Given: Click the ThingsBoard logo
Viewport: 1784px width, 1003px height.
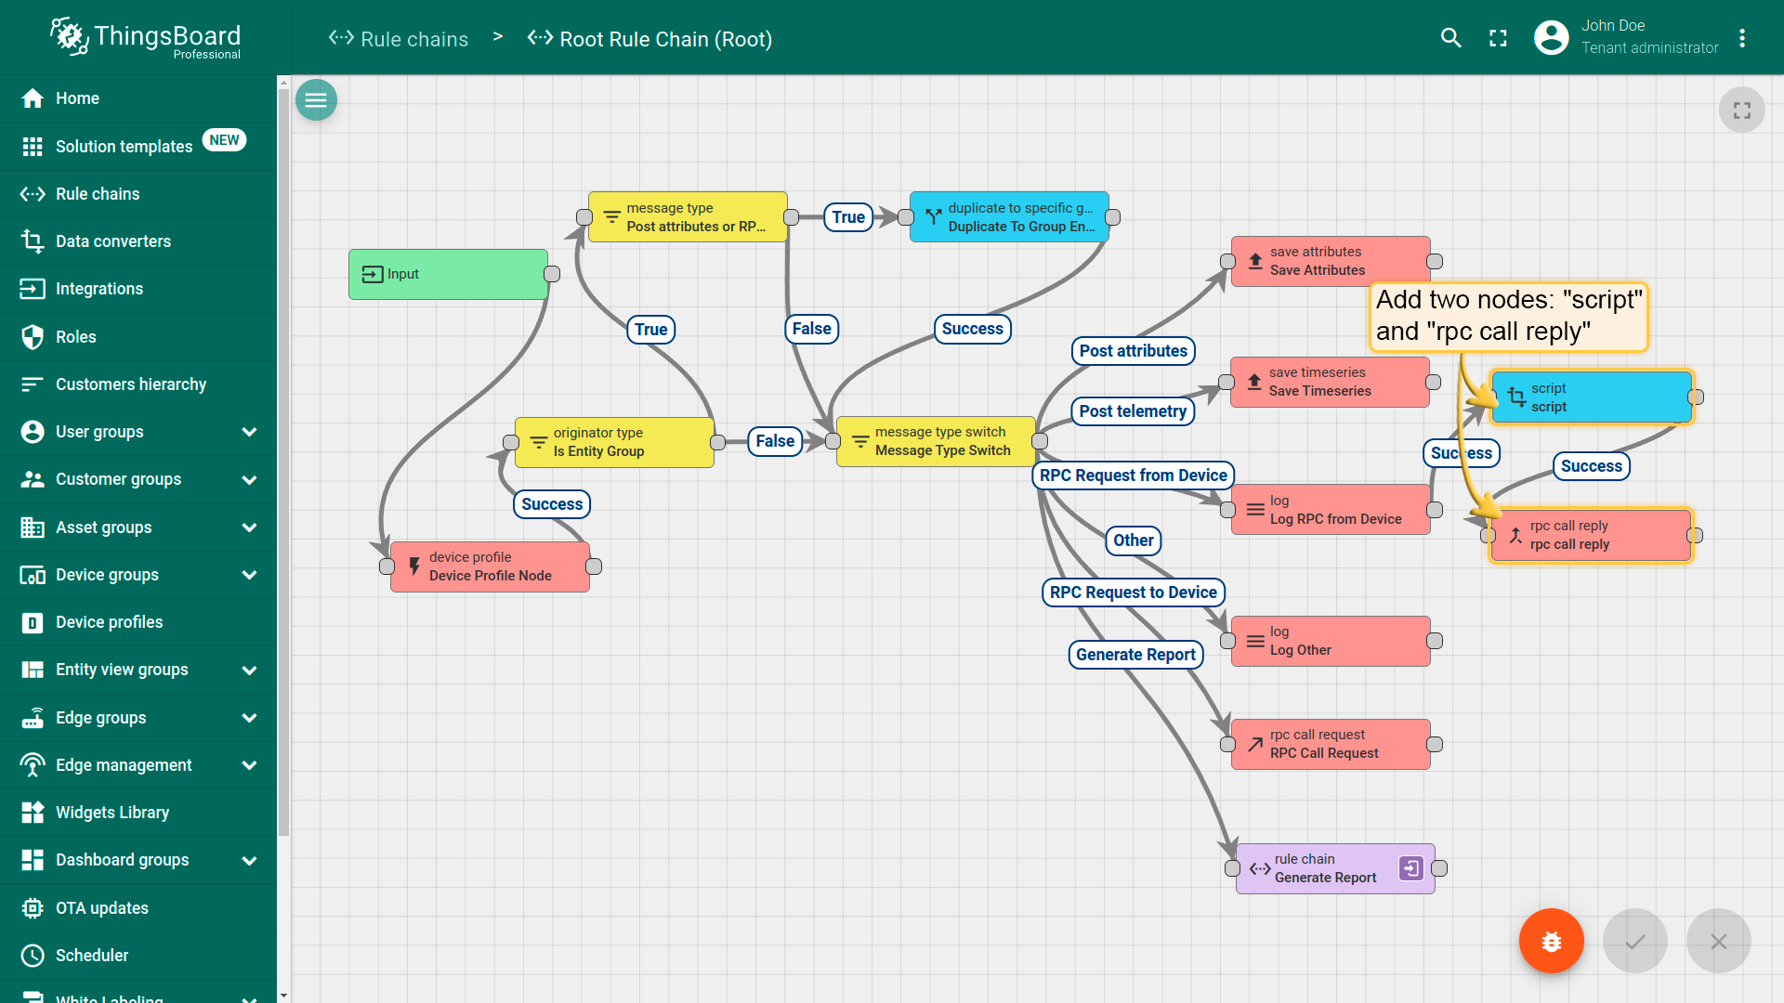Looking at the screenshot, I should coord(145,38).
